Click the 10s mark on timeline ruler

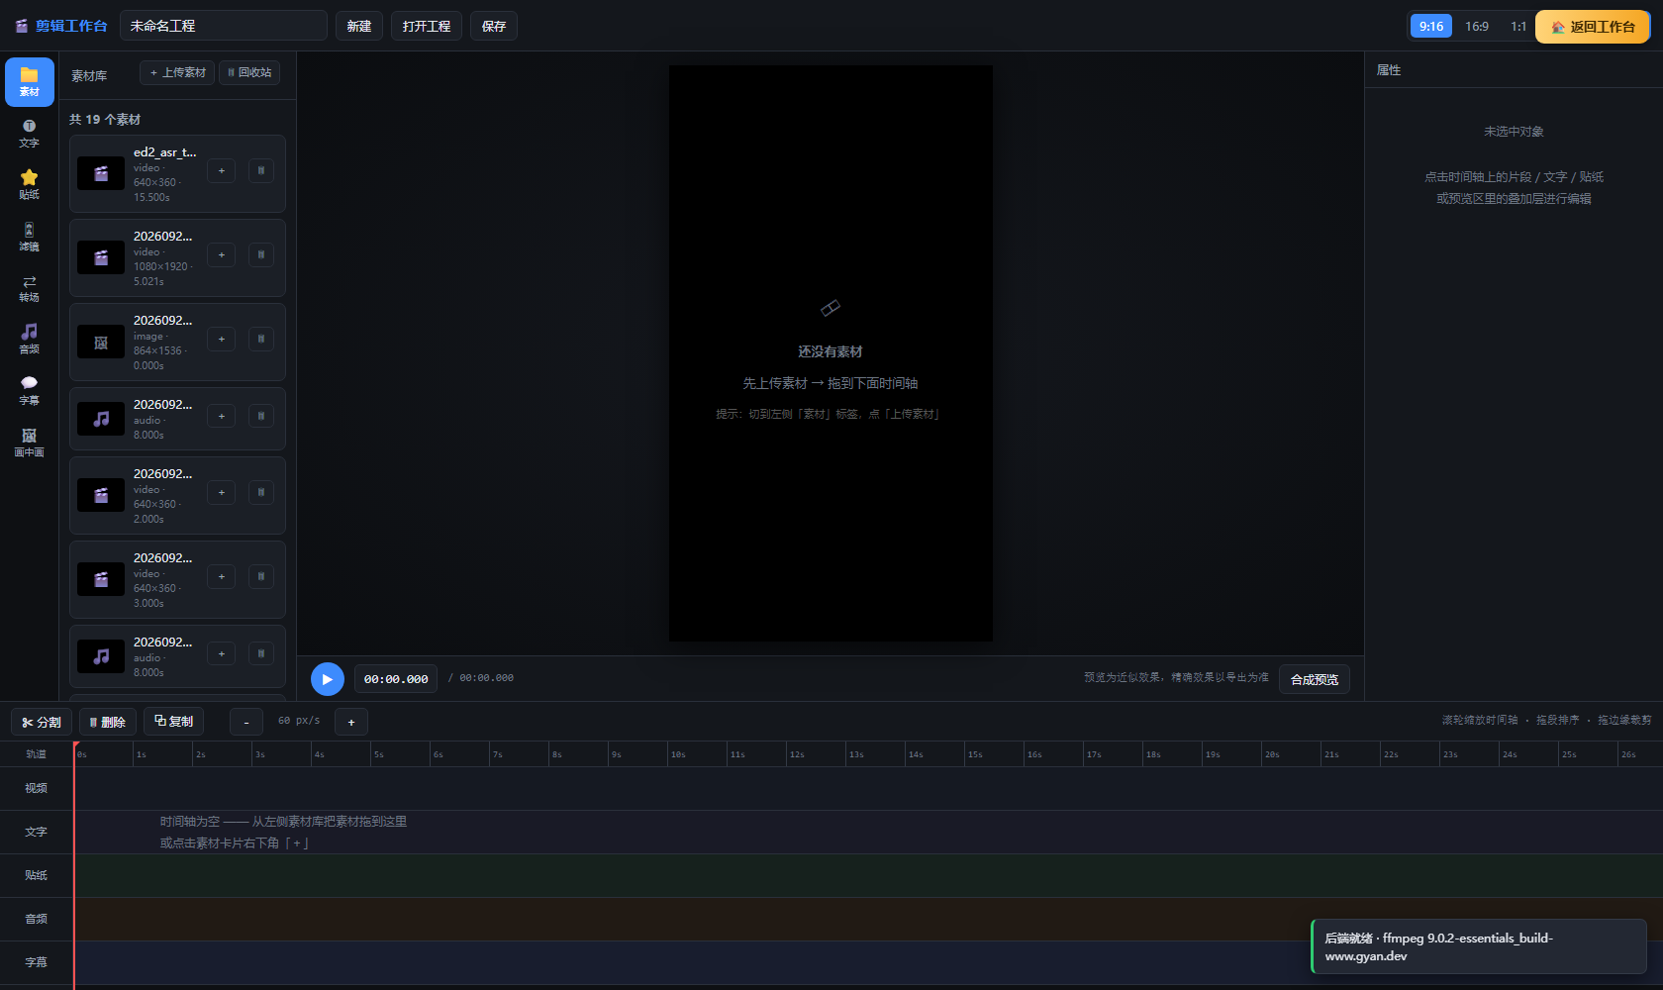[678, 754]
